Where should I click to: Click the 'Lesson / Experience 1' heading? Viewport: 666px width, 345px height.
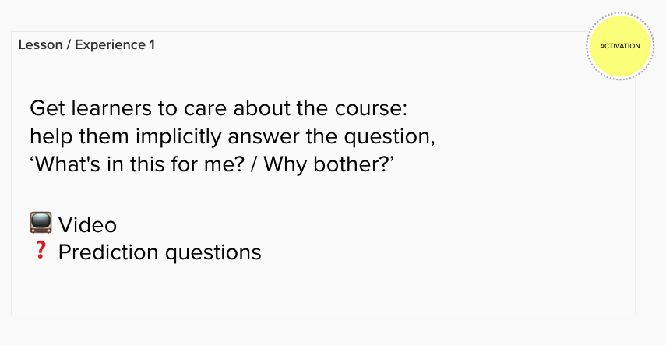(x=86, y=44)
